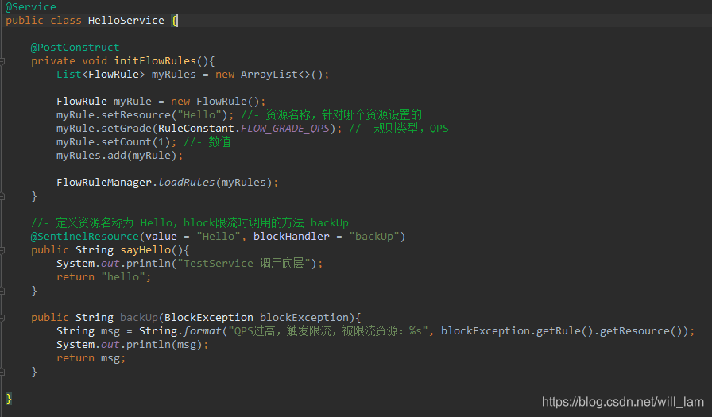The height and width of the screenshot is (417, 712).
Task: Click the //- 数值 comment
Action: click(x=207, y=142)
